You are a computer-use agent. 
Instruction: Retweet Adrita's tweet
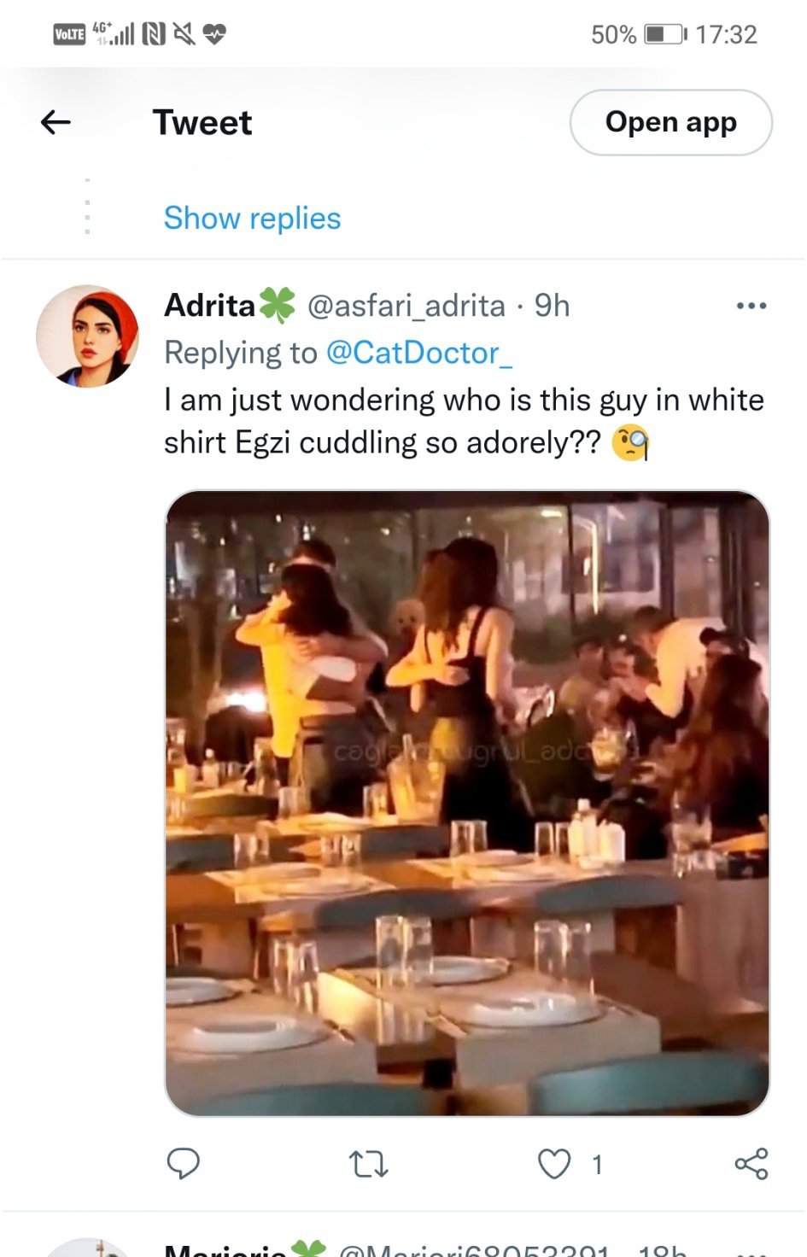tap(369, 1163)
